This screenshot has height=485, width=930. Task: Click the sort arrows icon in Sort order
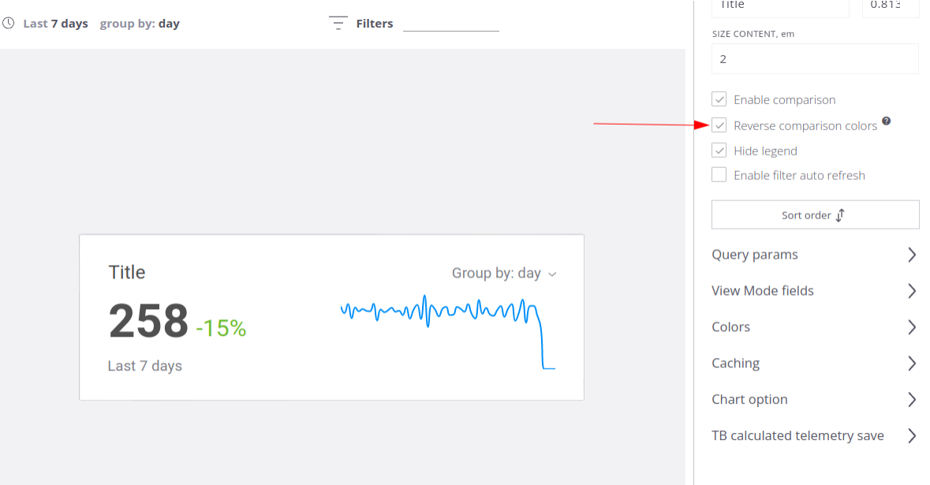pyautogui.click(x=841, y=215)
